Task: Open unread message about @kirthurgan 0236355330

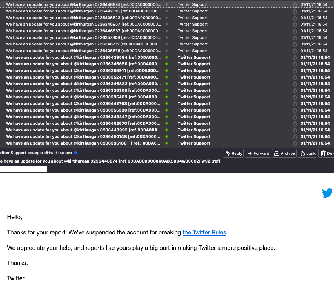Action: (83, 110)
